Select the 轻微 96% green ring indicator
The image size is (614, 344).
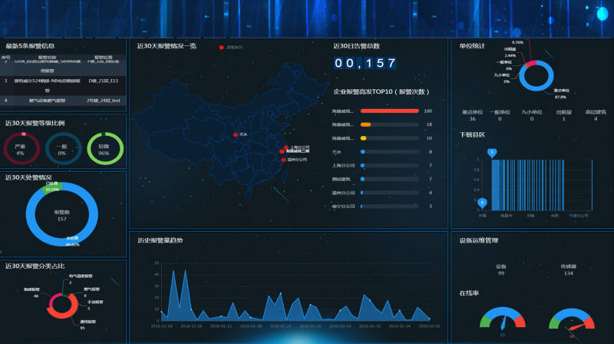click(x=104, y=148)
